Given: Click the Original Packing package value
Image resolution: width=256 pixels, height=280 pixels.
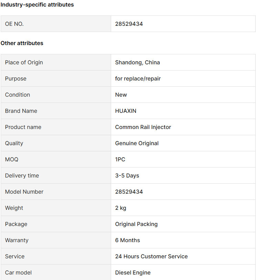Looking at the screenshot, I should click(x=136, y=224).
